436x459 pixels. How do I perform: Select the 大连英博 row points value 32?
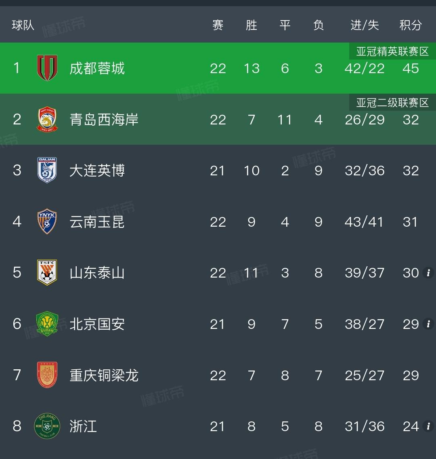411,171
